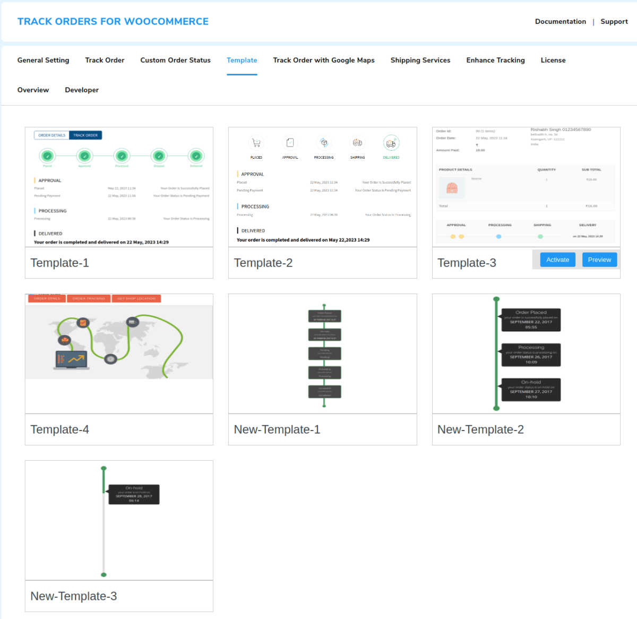
Task: Click the PROCESSING icon in Template-2 preview
Action: [x=324, y=143]
